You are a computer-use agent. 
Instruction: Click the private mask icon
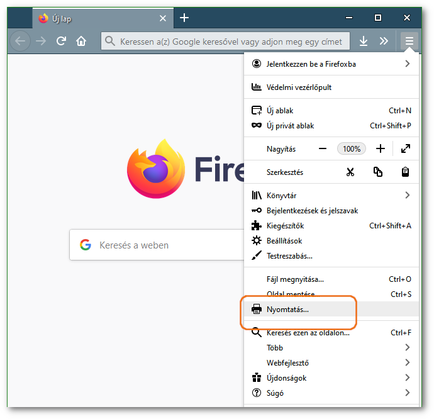(x=256, y=125)
